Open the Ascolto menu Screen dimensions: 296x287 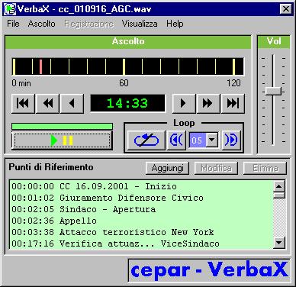[x=41, y=24]
